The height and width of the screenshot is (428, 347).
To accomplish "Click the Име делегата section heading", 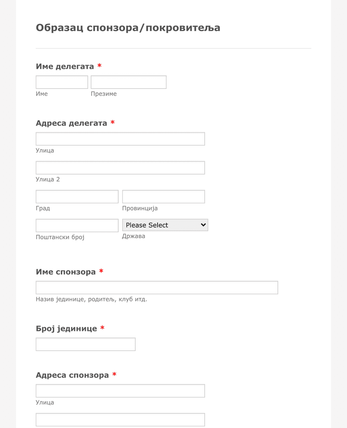I will [64, 66].
